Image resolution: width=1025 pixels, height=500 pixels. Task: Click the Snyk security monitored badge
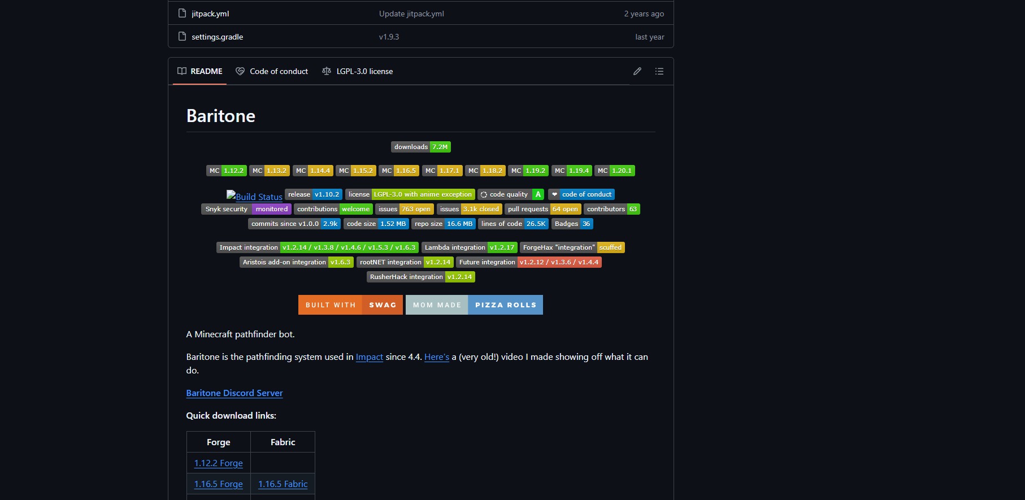[246, 209]
